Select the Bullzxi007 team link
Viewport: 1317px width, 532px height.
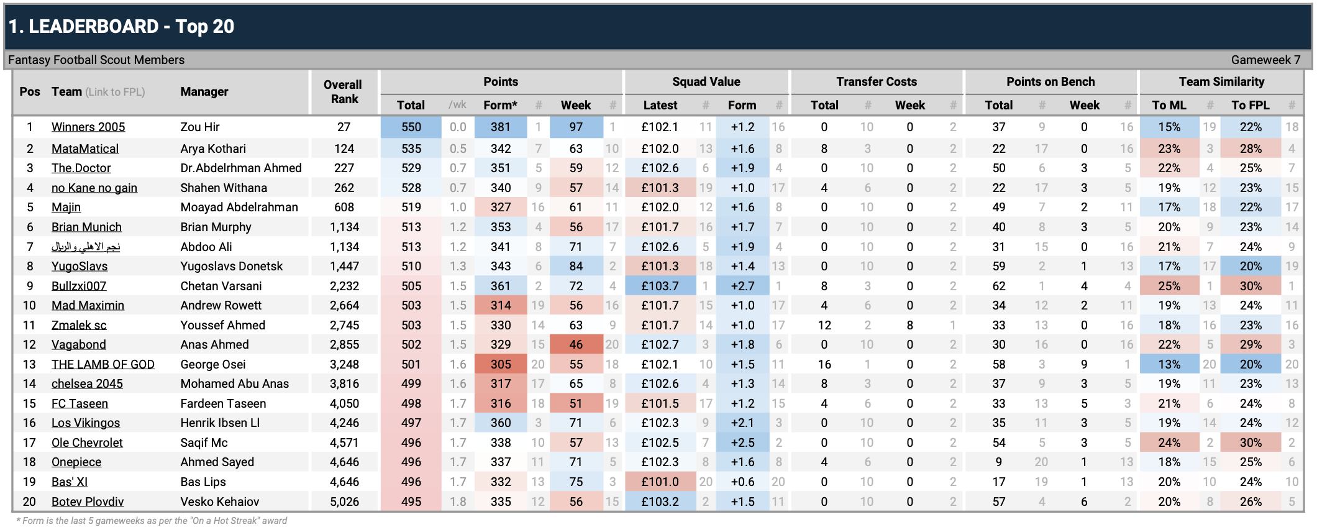[x=79, y=287]
